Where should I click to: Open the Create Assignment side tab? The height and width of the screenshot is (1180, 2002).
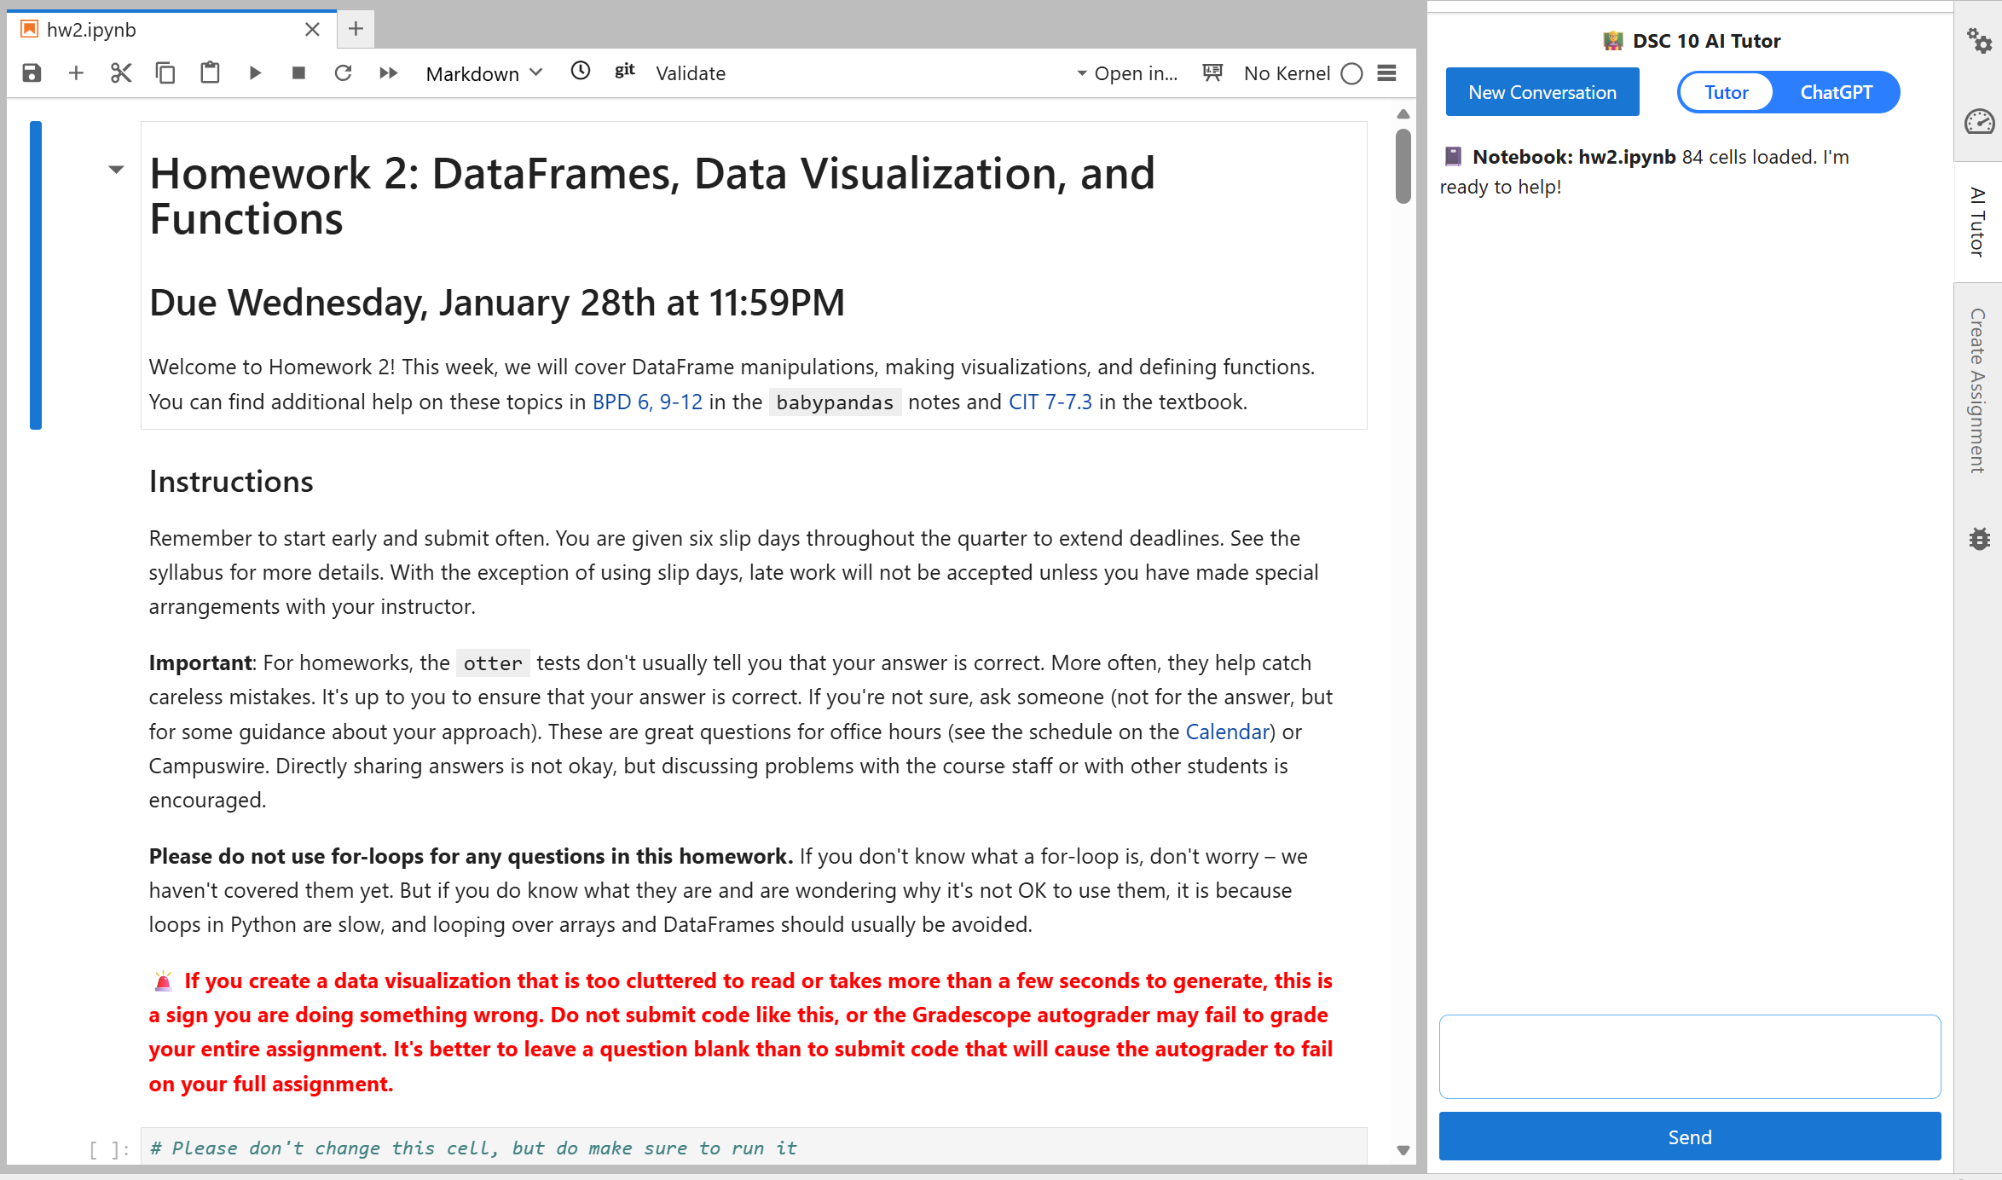1977,390
